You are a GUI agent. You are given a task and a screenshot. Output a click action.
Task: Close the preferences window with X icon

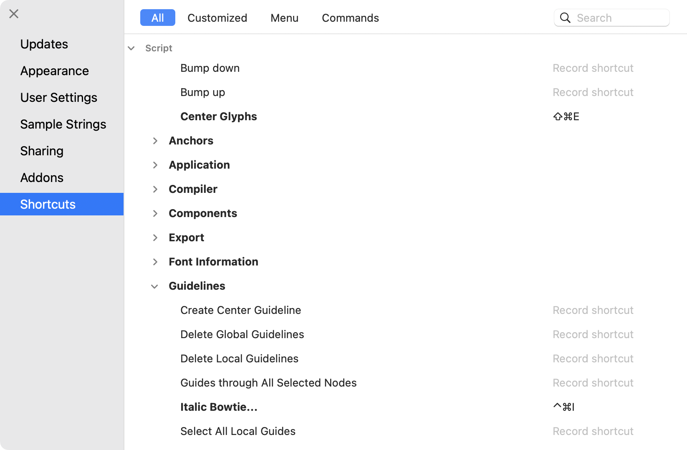[x=14, y=14]
